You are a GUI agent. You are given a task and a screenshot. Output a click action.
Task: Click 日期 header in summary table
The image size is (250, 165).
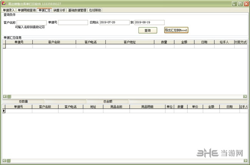click(x=204, y=42)
